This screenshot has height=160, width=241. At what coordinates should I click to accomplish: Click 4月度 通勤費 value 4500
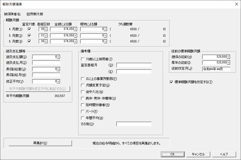coord(133,29)
